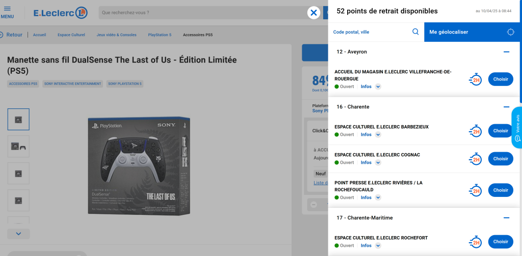Choose Espace Culturel Barbezieux
Screen dimensions: 522x256
coord(501,131)
